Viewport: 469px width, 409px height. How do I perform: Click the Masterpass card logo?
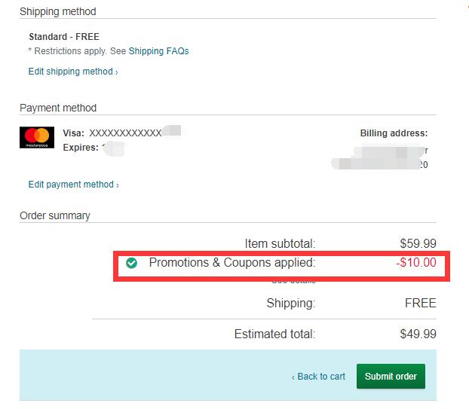[x=37, y=137]
